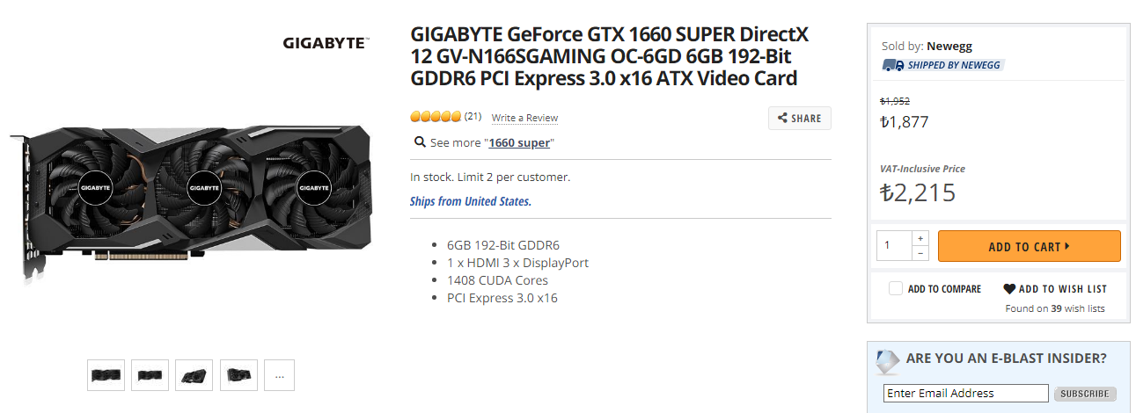1136x413 pixels.
Task: Expand more thumbnails with the ellipsis button
Action: coord(279,375)
